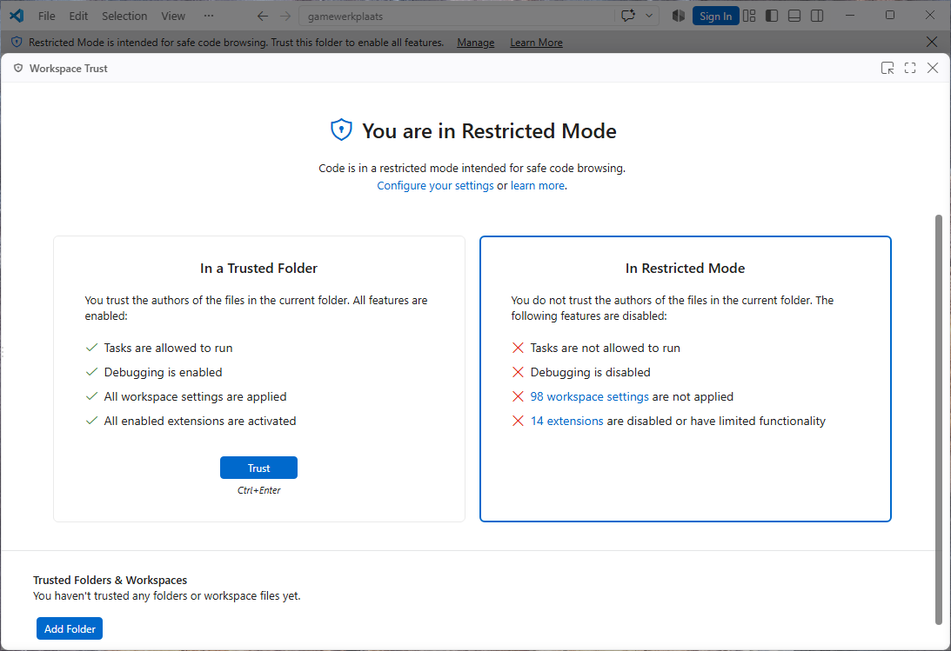The width and height of the screenshot is (951, 651).
Task: Toggle the primary side bar
Action: click(x=772, y=16)
